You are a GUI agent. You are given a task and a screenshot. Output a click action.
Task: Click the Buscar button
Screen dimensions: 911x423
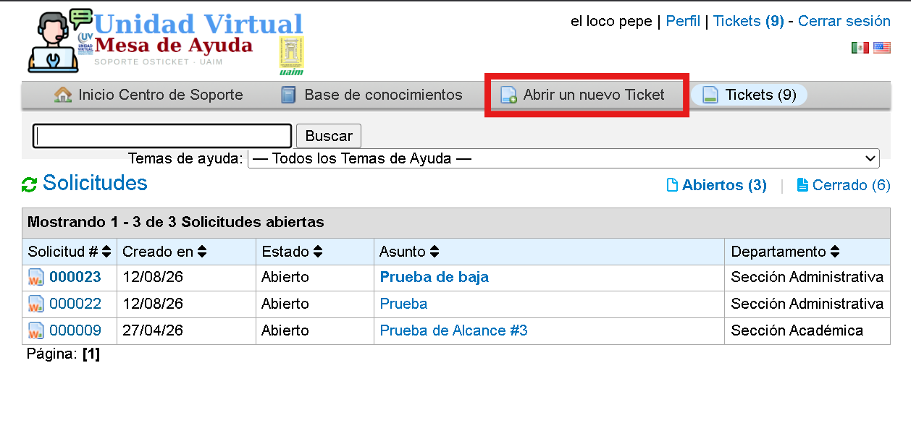click(x=329, y=136)
